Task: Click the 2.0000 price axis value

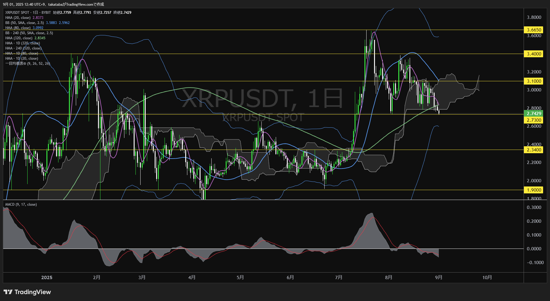Action: (x=534, y=180)
